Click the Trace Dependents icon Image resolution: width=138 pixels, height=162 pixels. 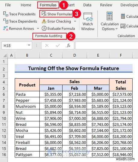click(x=6, y=21)
